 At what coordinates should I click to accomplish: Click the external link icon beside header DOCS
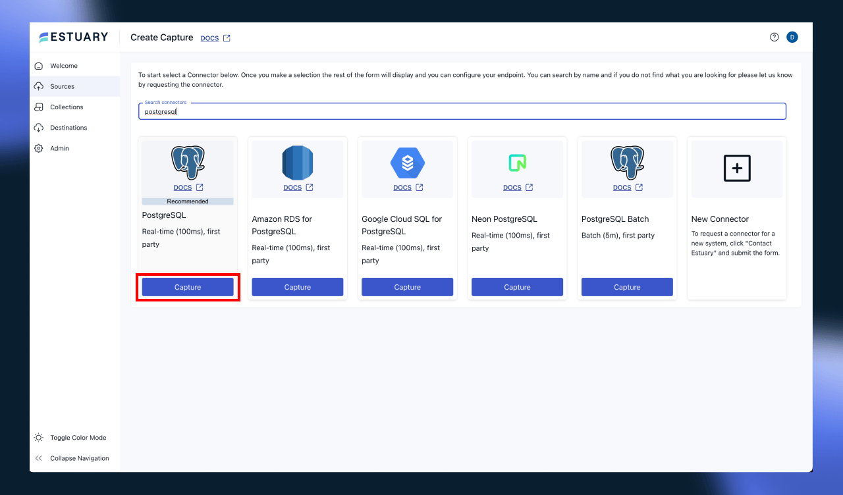click(x=227, y=38)
